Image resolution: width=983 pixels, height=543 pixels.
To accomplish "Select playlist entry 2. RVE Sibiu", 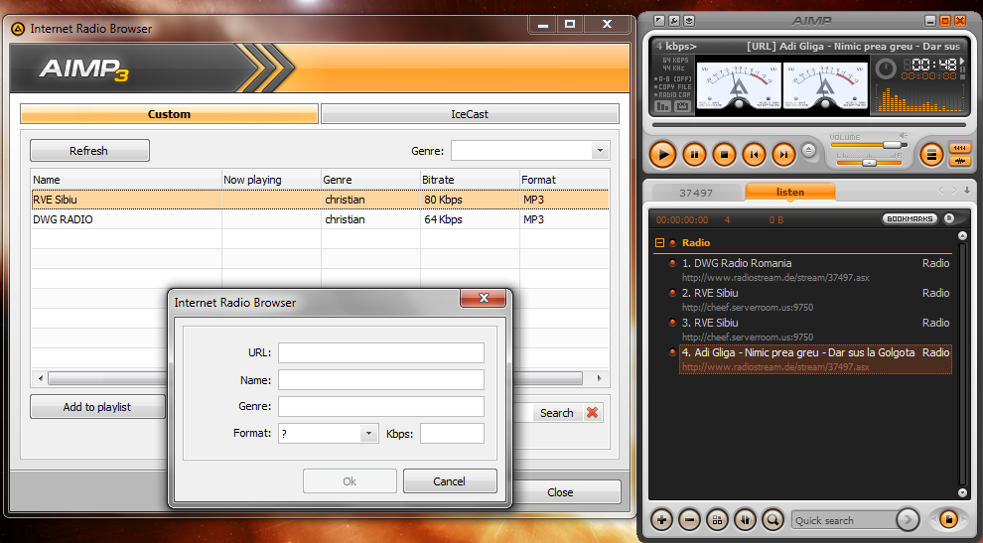I will pyautogui.click(x=815, y=300).
